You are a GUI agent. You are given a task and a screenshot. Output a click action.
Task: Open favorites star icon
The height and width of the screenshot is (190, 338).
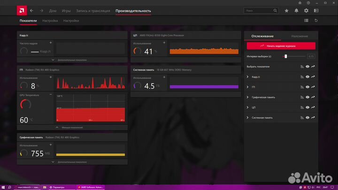tap(286, 10)
